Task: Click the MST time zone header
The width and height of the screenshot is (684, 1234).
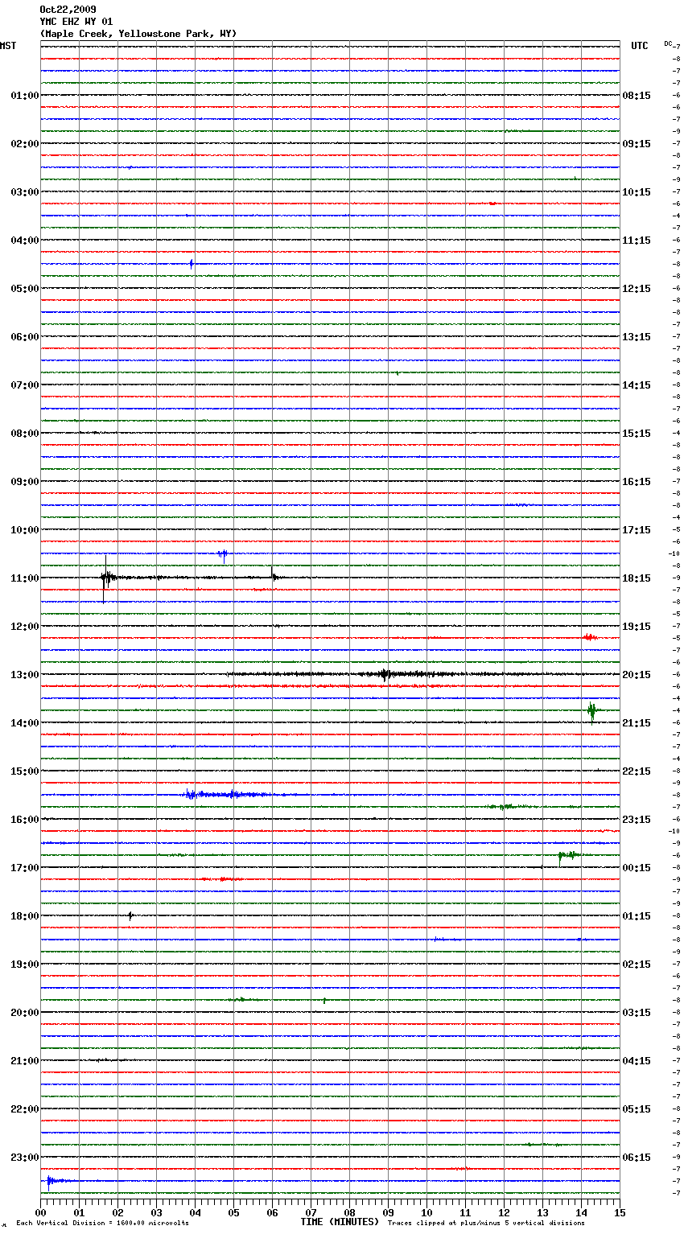Action: (8, 46)
